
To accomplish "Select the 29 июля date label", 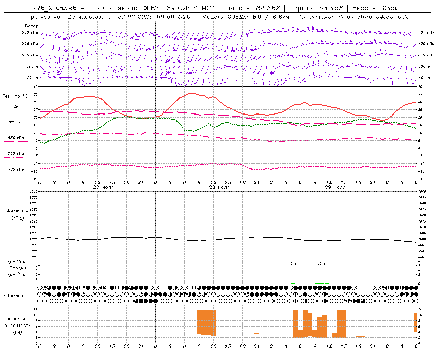I will pyautogui.click(x=335, y=187).
